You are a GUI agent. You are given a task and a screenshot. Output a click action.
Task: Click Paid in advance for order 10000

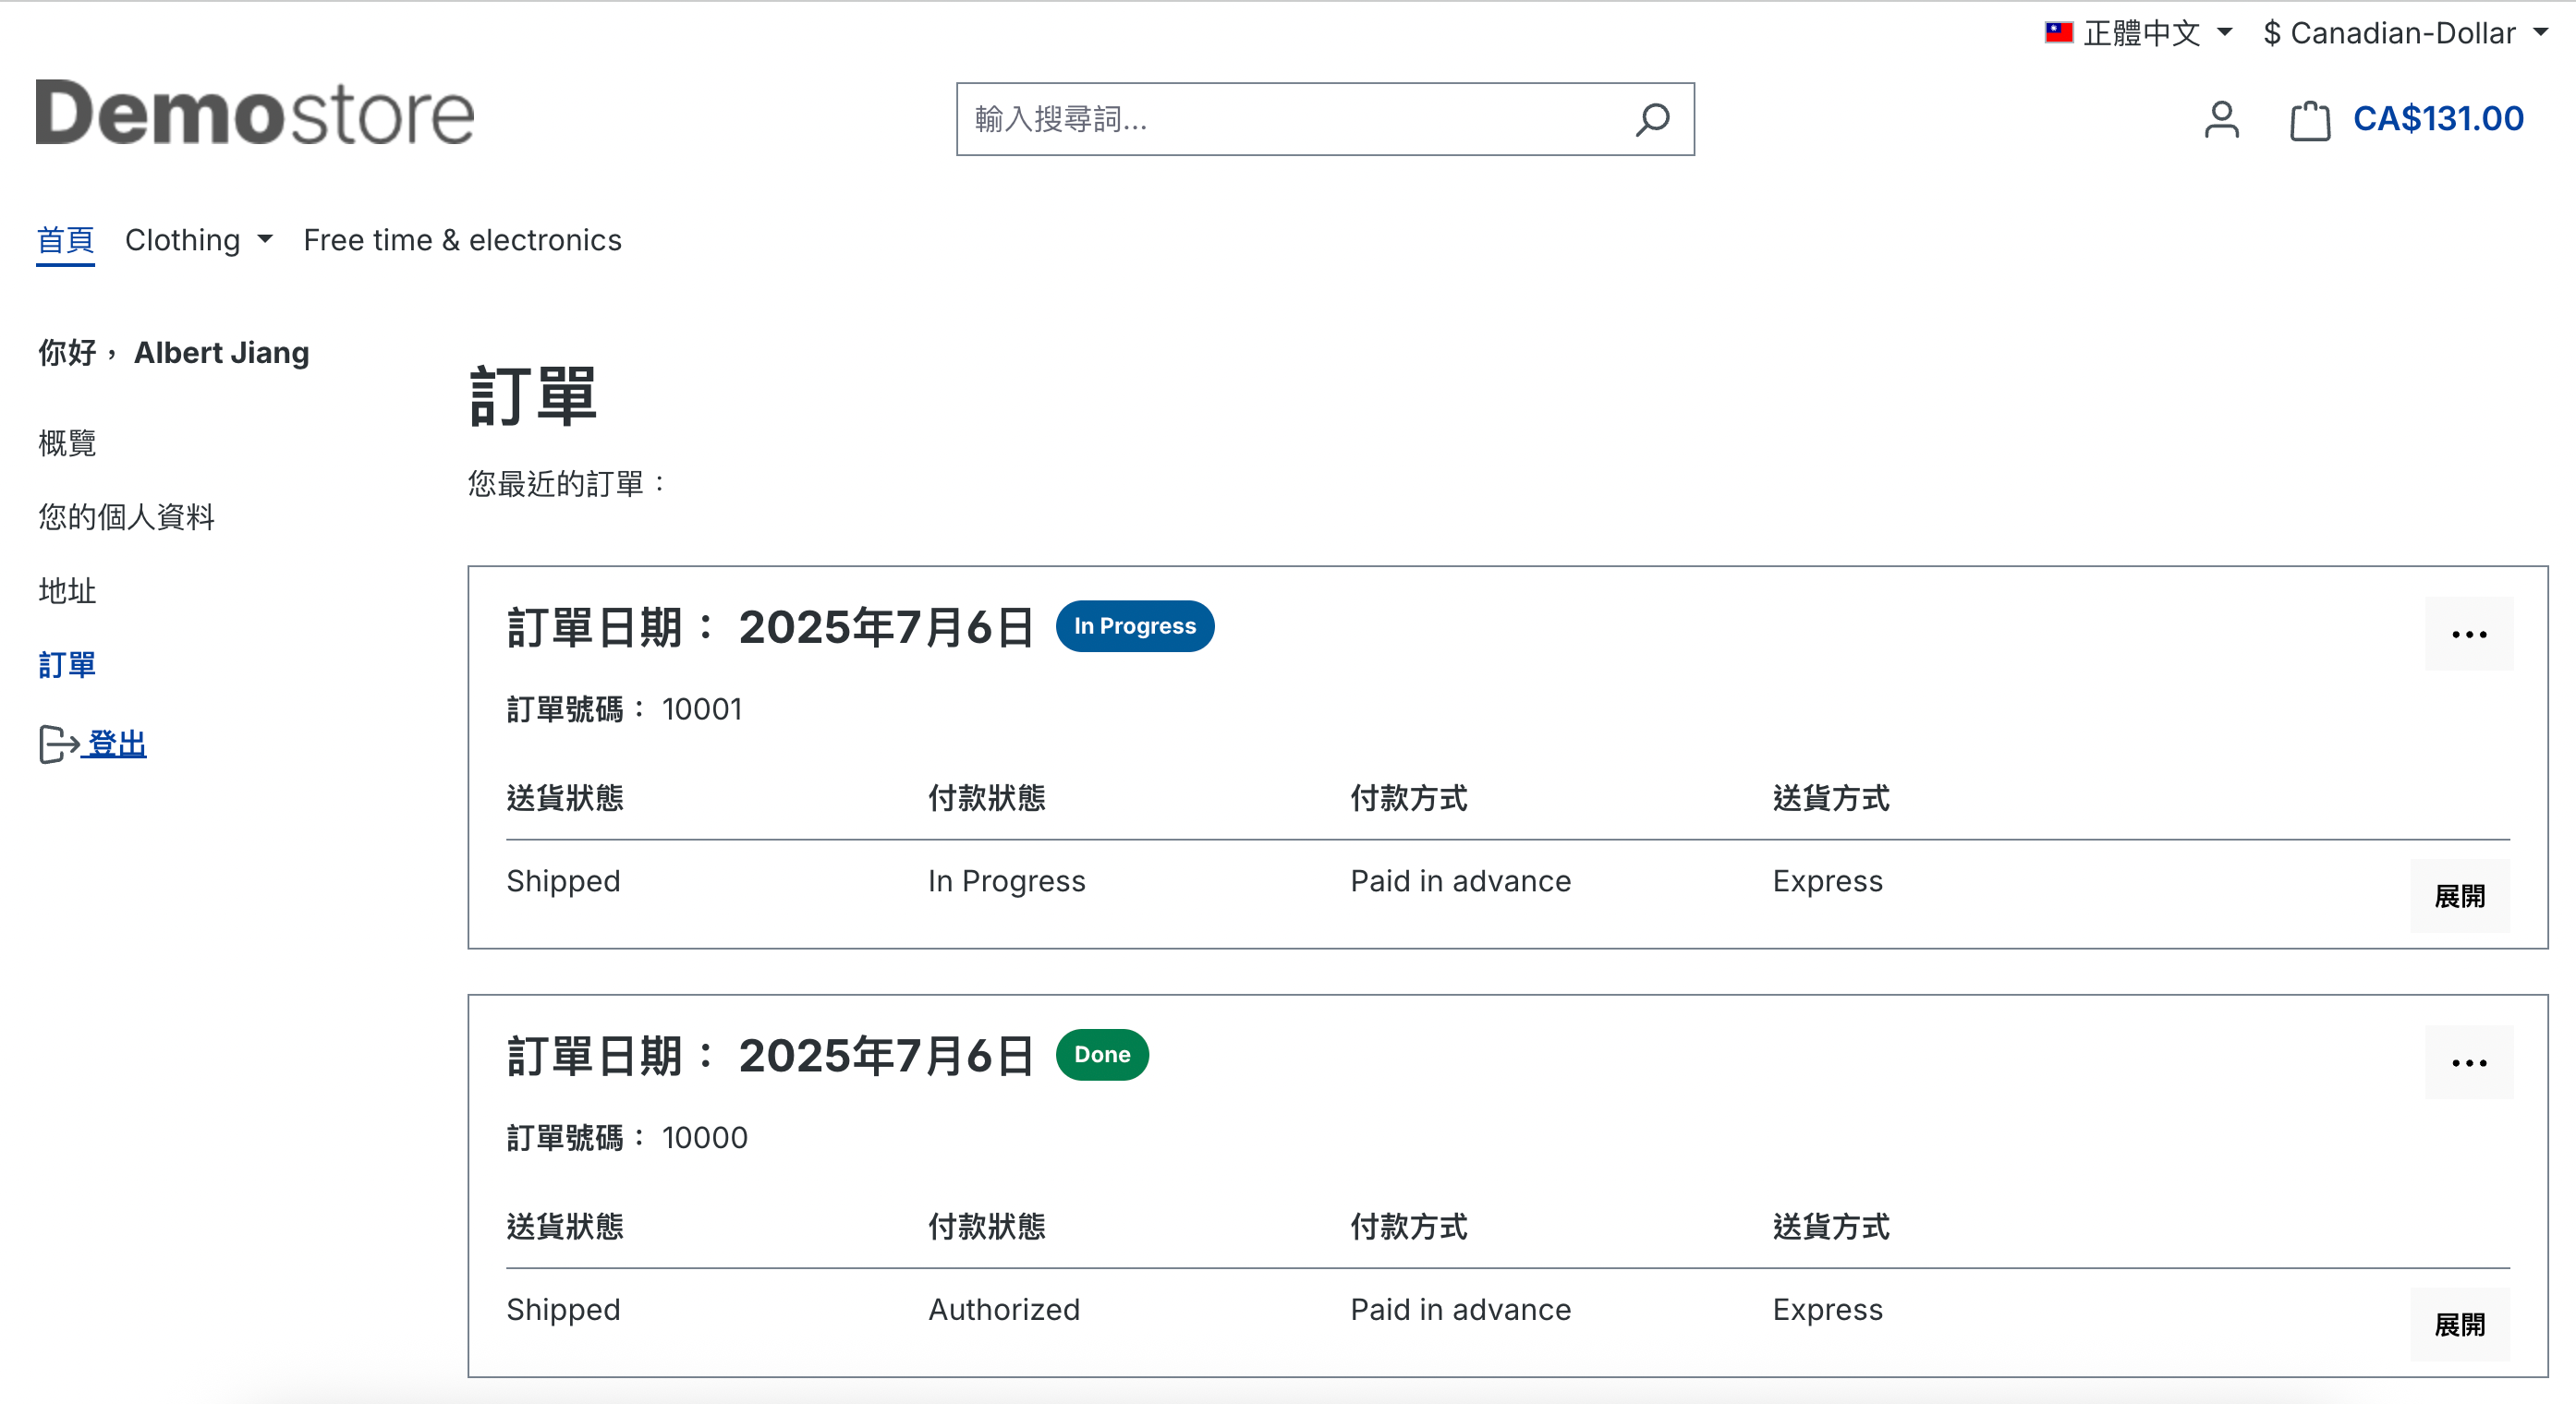point(1461,1309)
